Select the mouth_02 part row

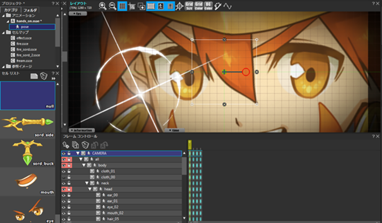[x=121, y=213]
